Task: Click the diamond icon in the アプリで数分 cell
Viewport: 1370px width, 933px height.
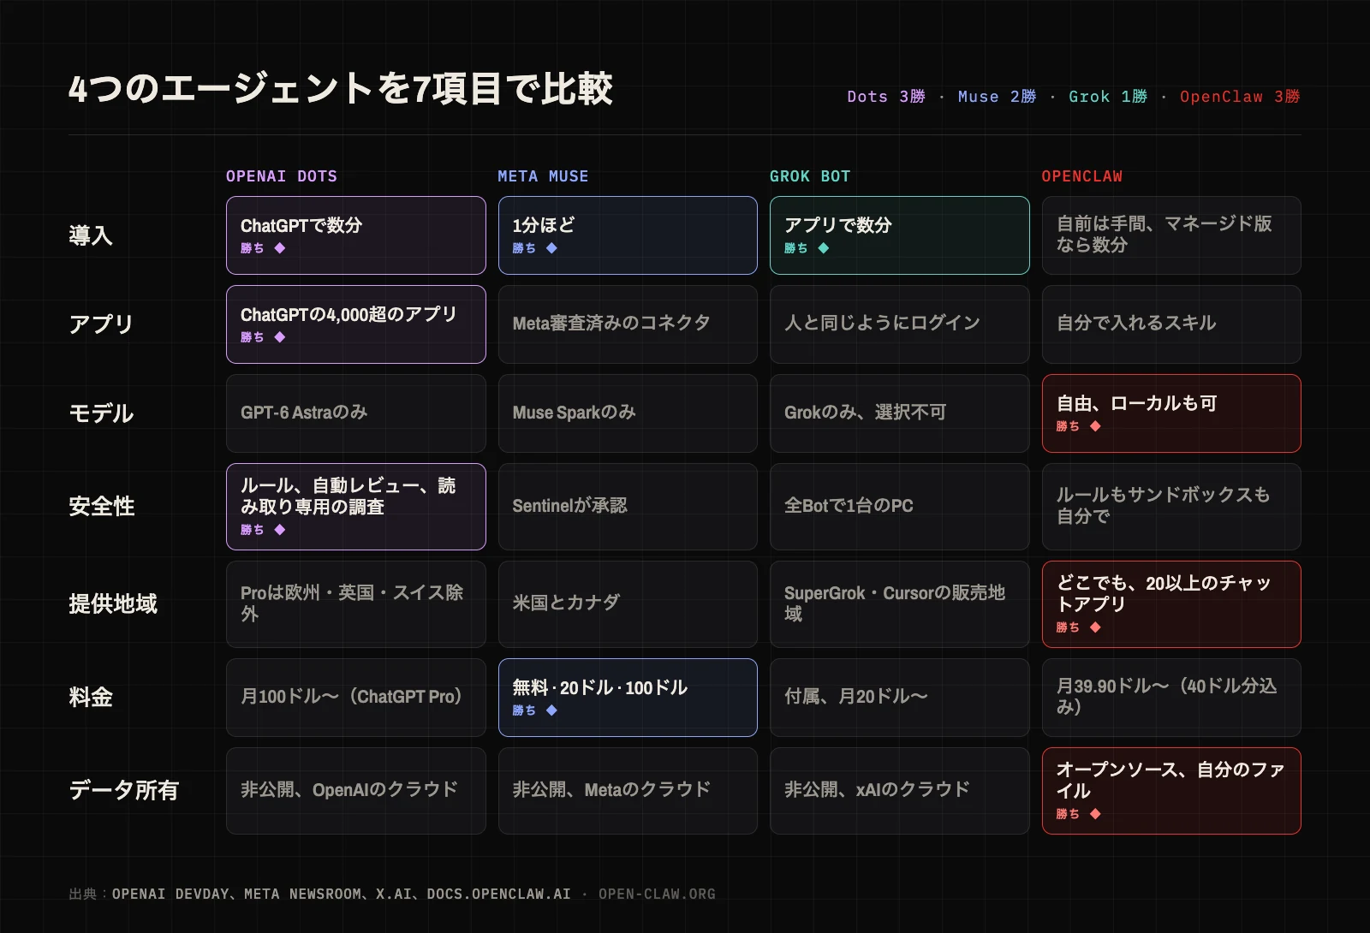Action: click(x=823, y=248)
